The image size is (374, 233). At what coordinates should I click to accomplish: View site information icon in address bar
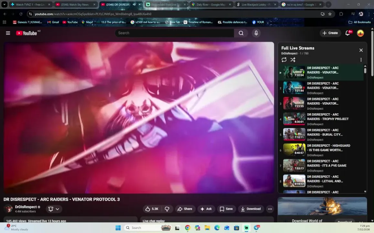(30, 14)
